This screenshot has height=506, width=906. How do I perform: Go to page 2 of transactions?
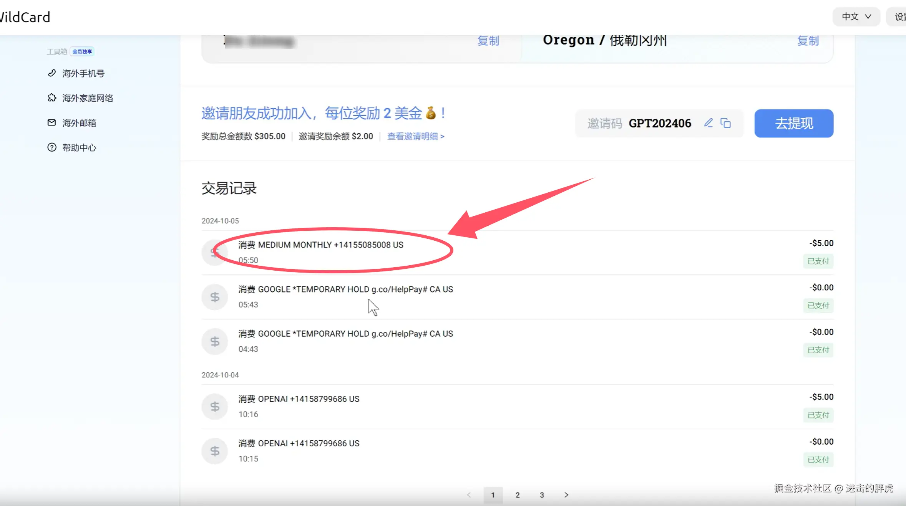518,495
